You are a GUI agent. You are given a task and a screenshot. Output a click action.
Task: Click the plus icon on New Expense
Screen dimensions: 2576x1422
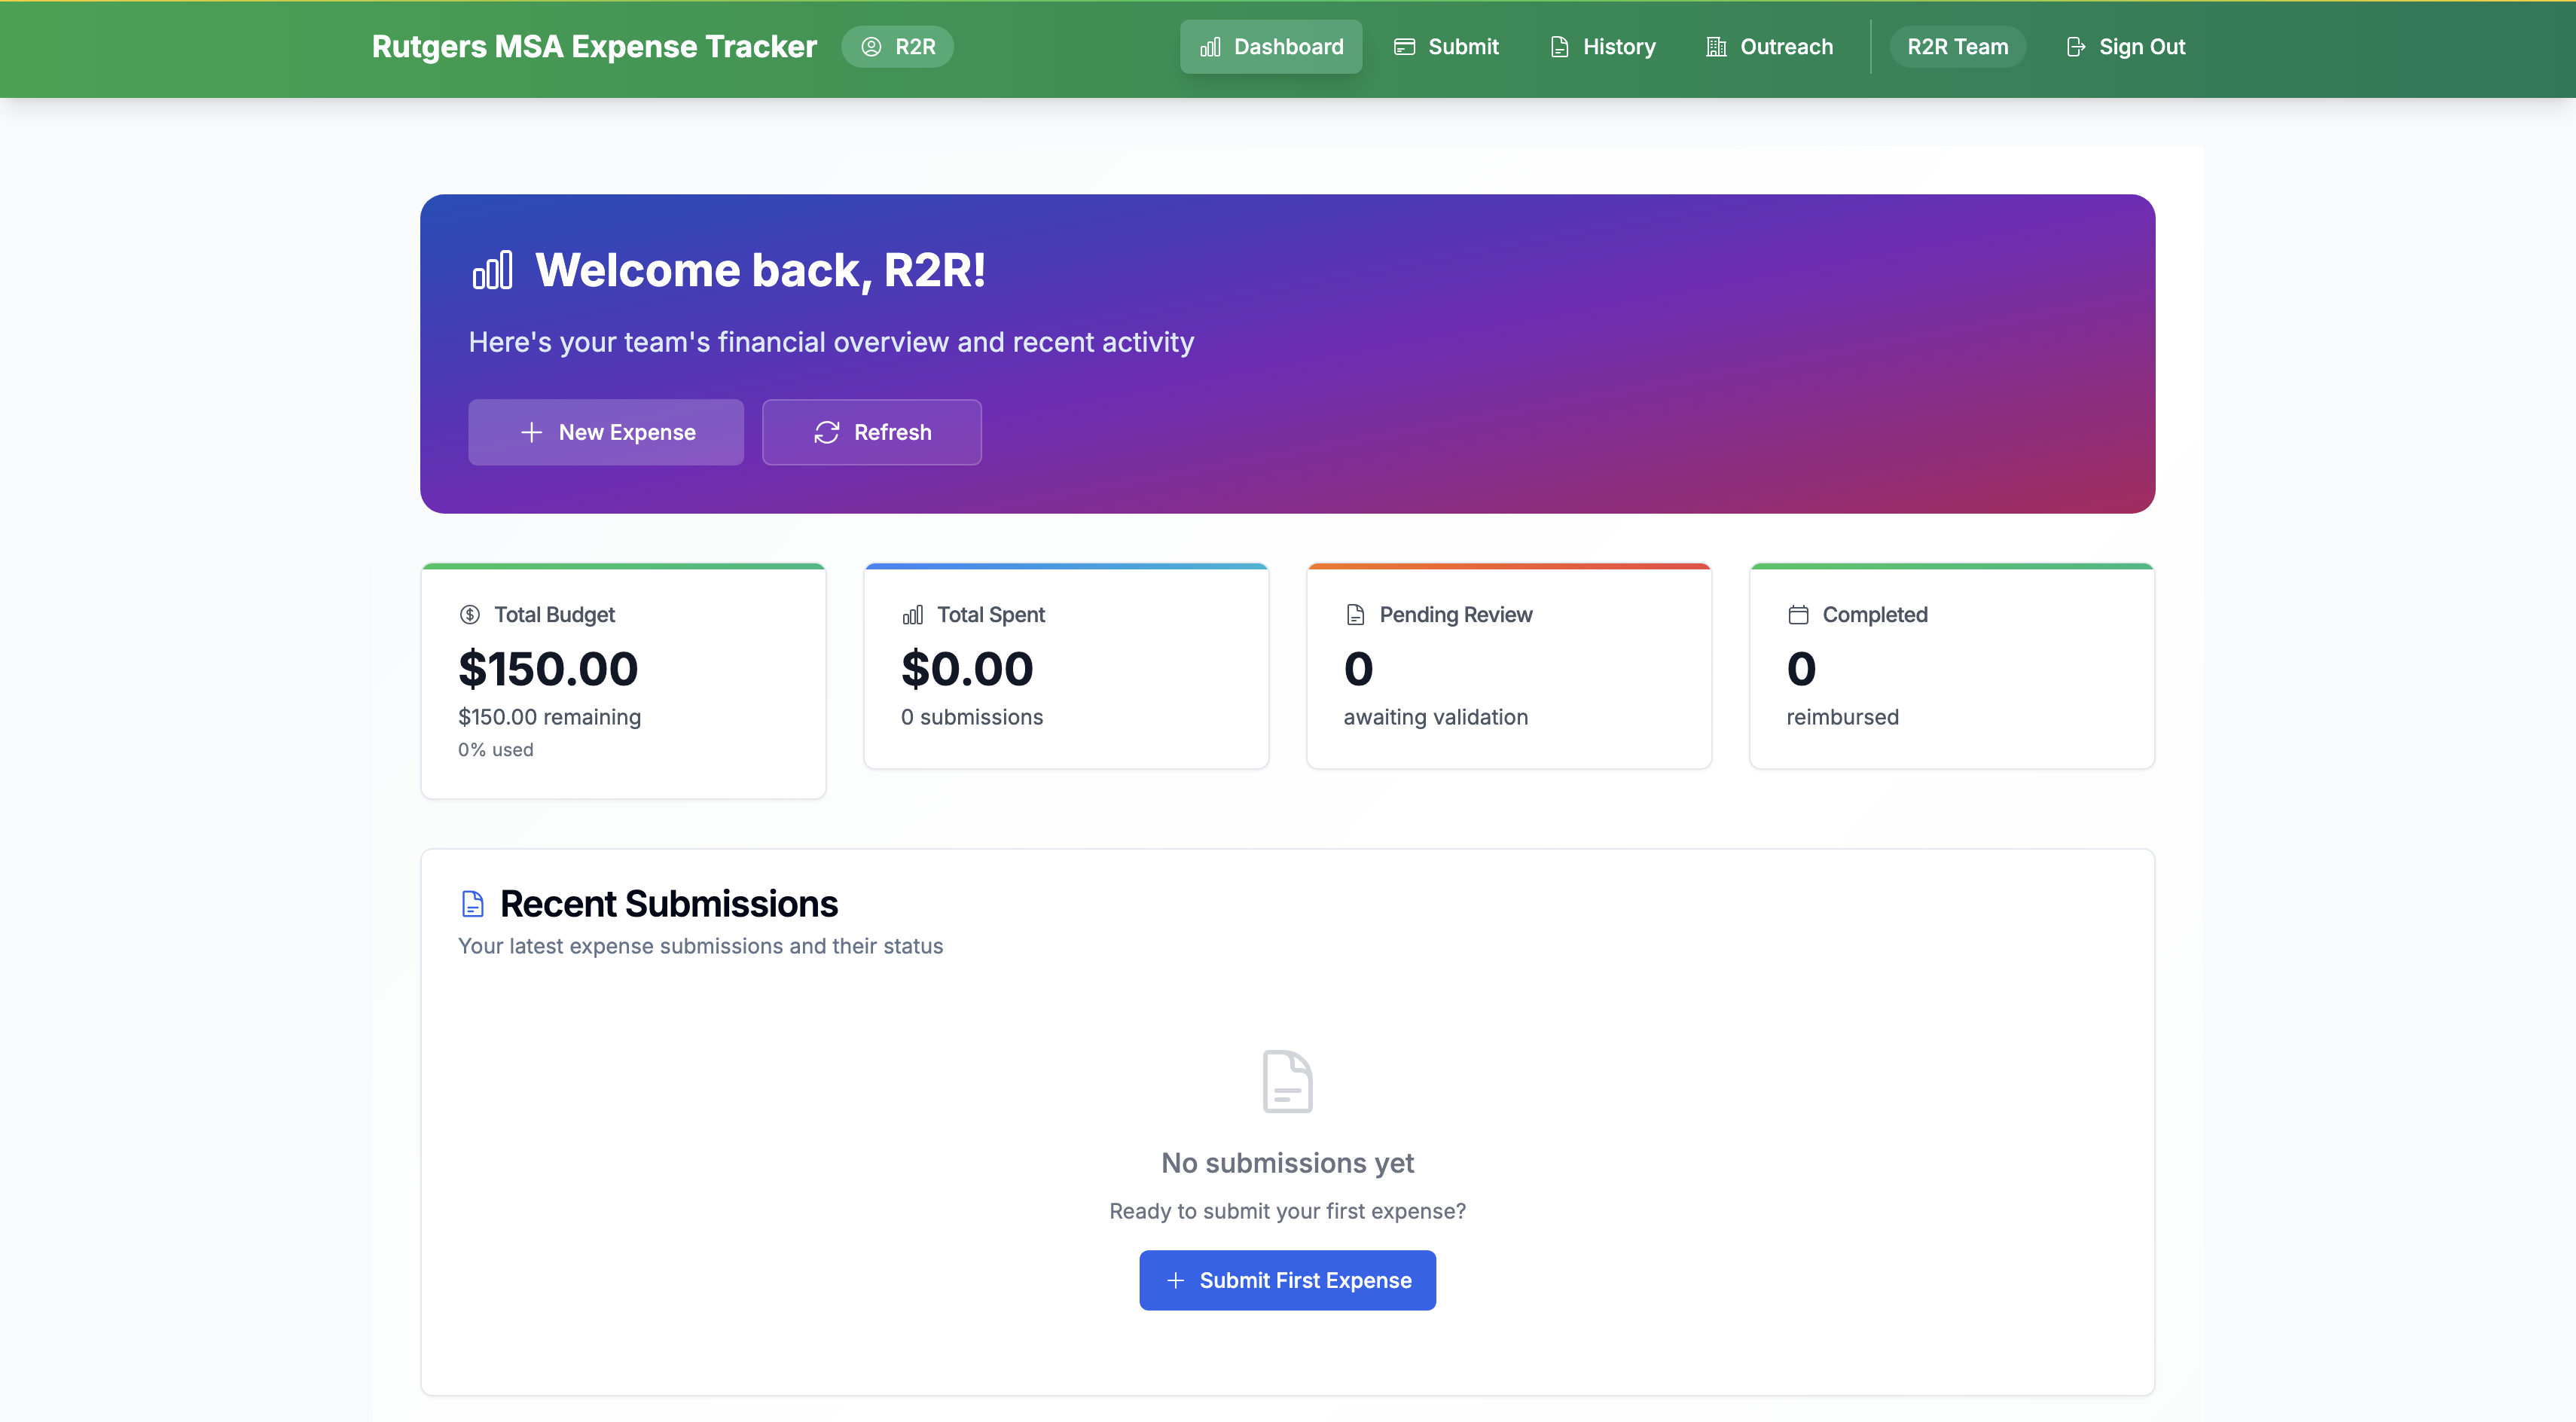pyautogui.click(x=531, y=432)
